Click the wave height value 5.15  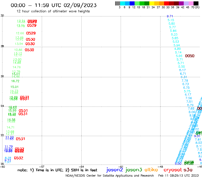[x=171, y=20]
